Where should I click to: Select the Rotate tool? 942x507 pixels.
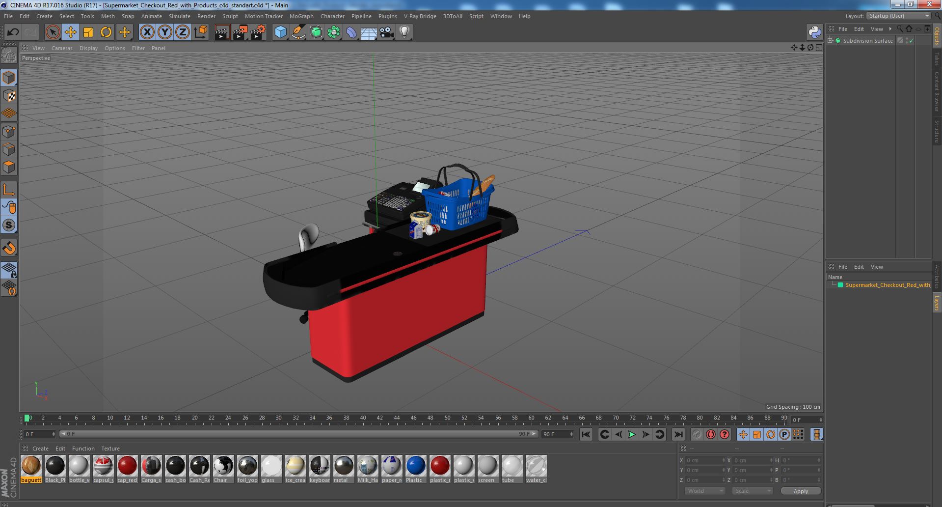tap(106, 32)
